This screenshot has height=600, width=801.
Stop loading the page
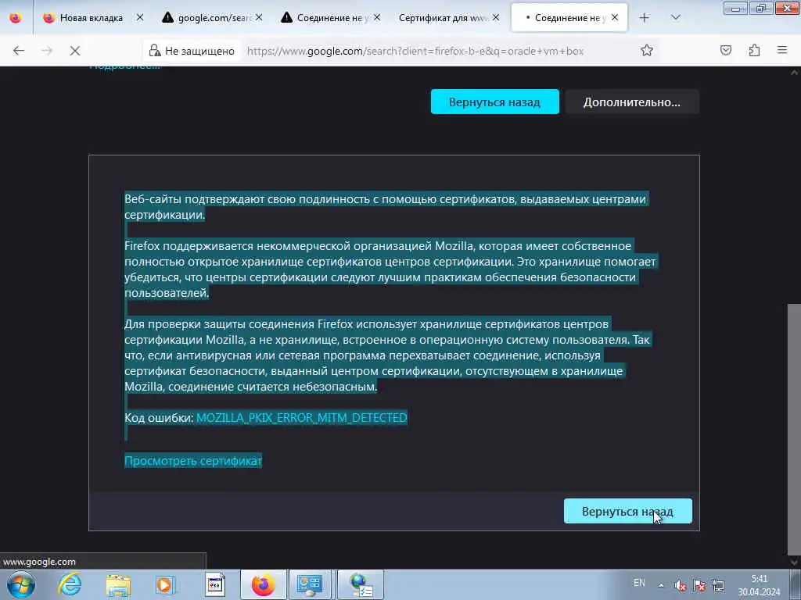coord(74,51)
